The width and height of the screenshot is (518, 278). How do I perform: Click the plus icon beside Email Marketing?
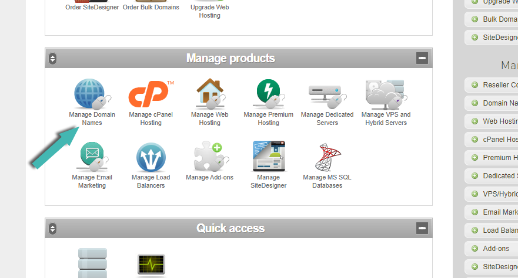coord(474,212)
